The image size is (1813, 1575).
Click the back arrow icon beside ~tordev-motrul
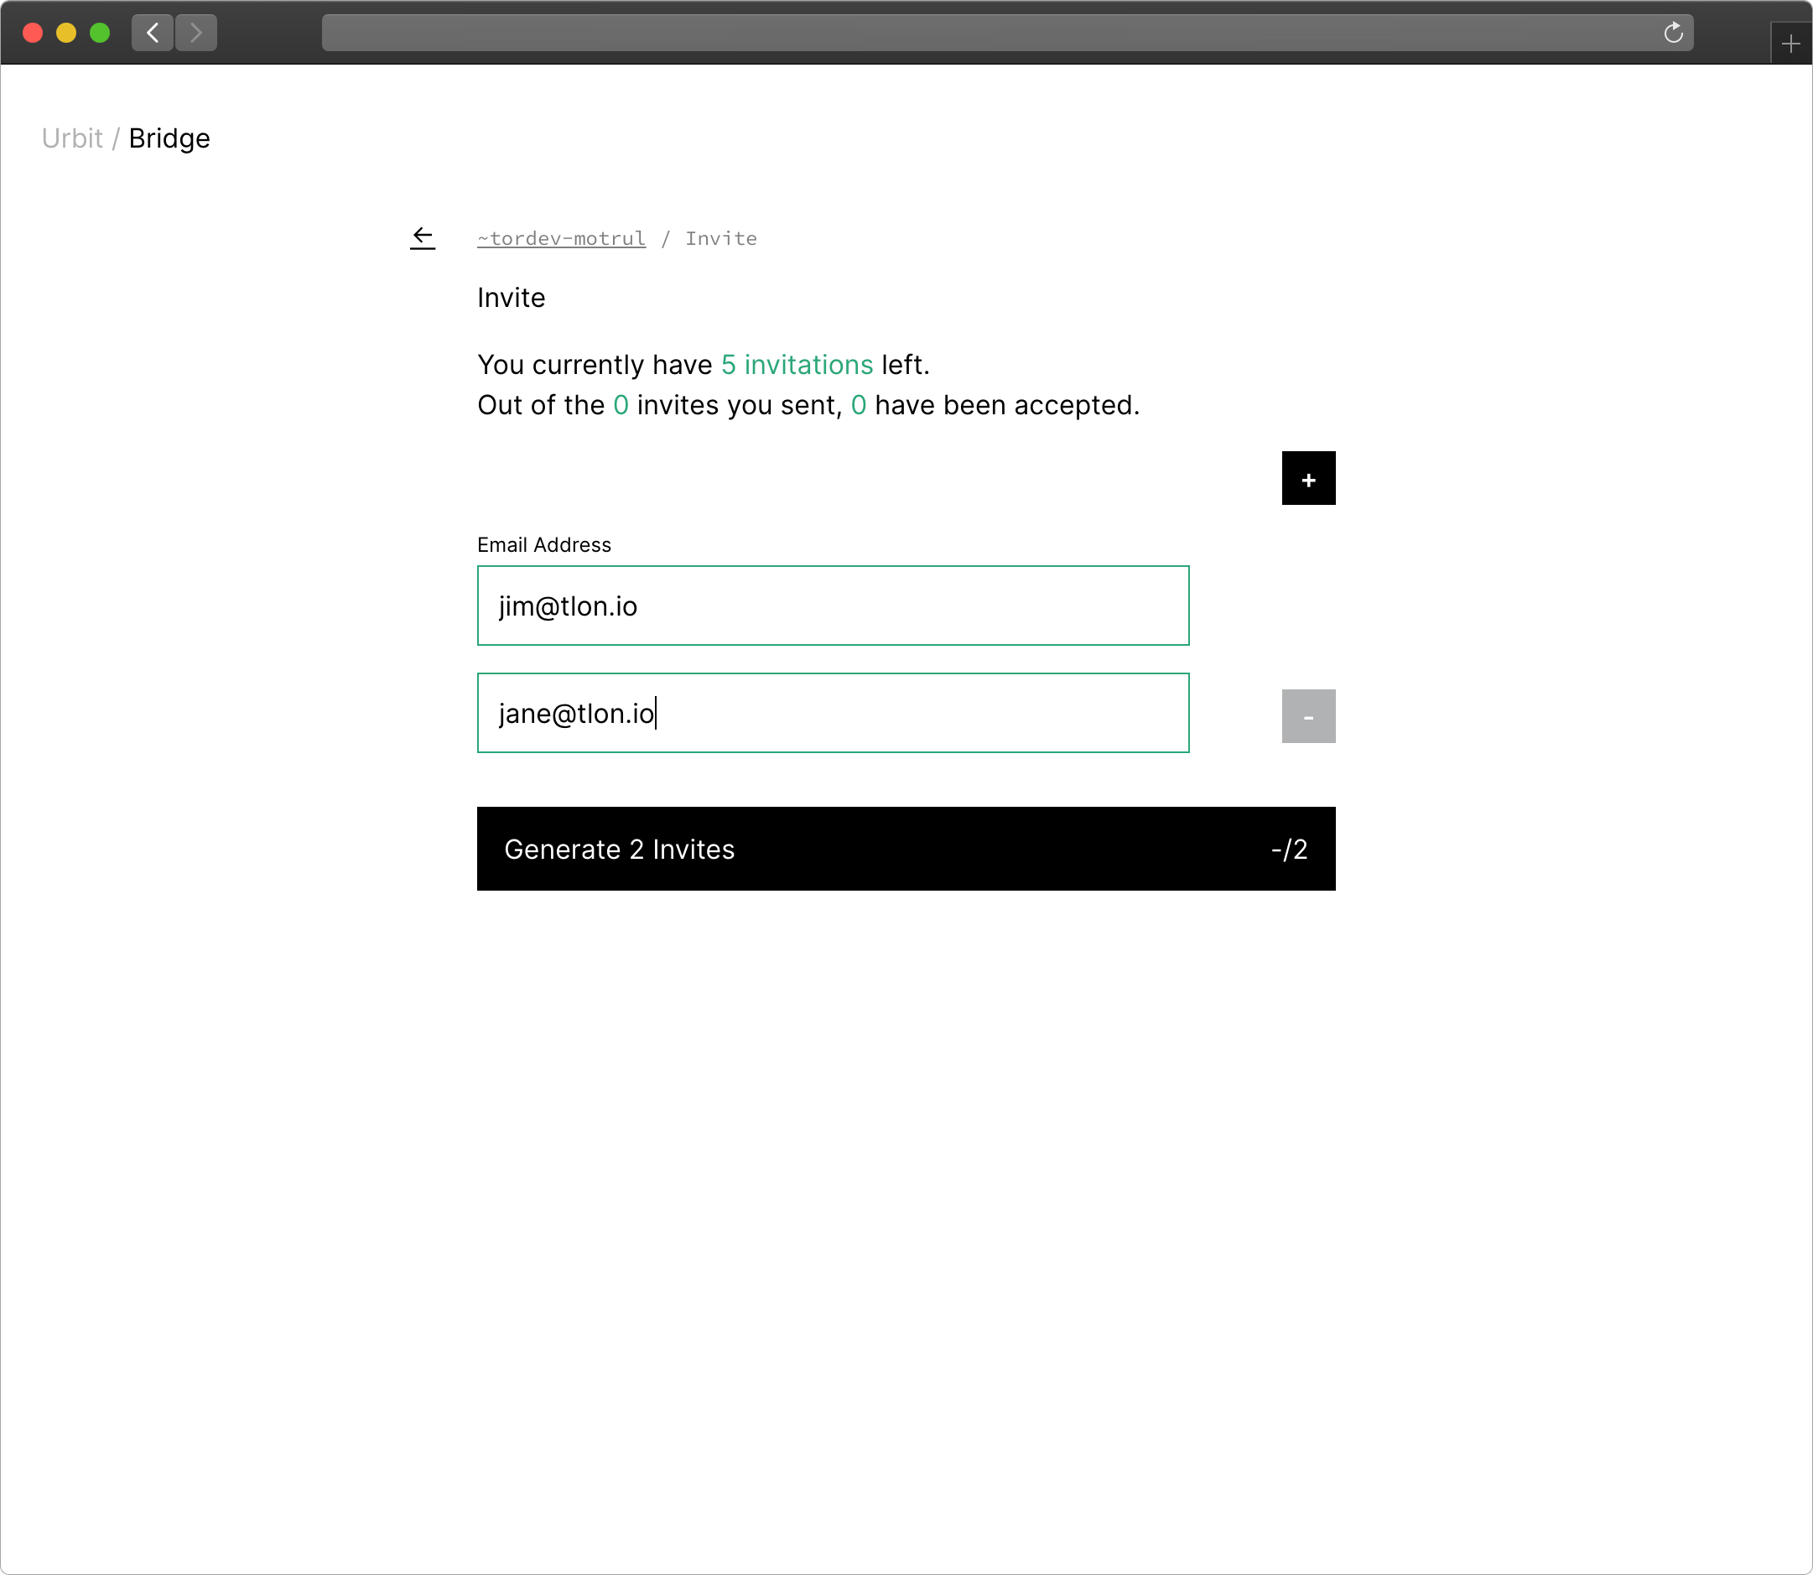(423, 238)
